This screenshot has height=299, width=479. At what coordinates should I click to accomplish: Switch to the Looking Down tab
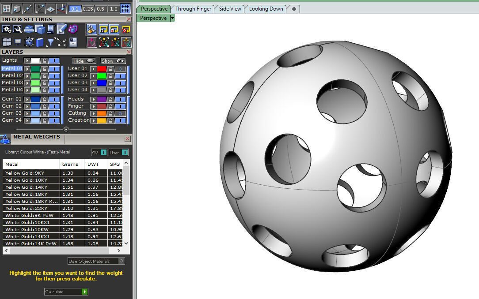266,9
